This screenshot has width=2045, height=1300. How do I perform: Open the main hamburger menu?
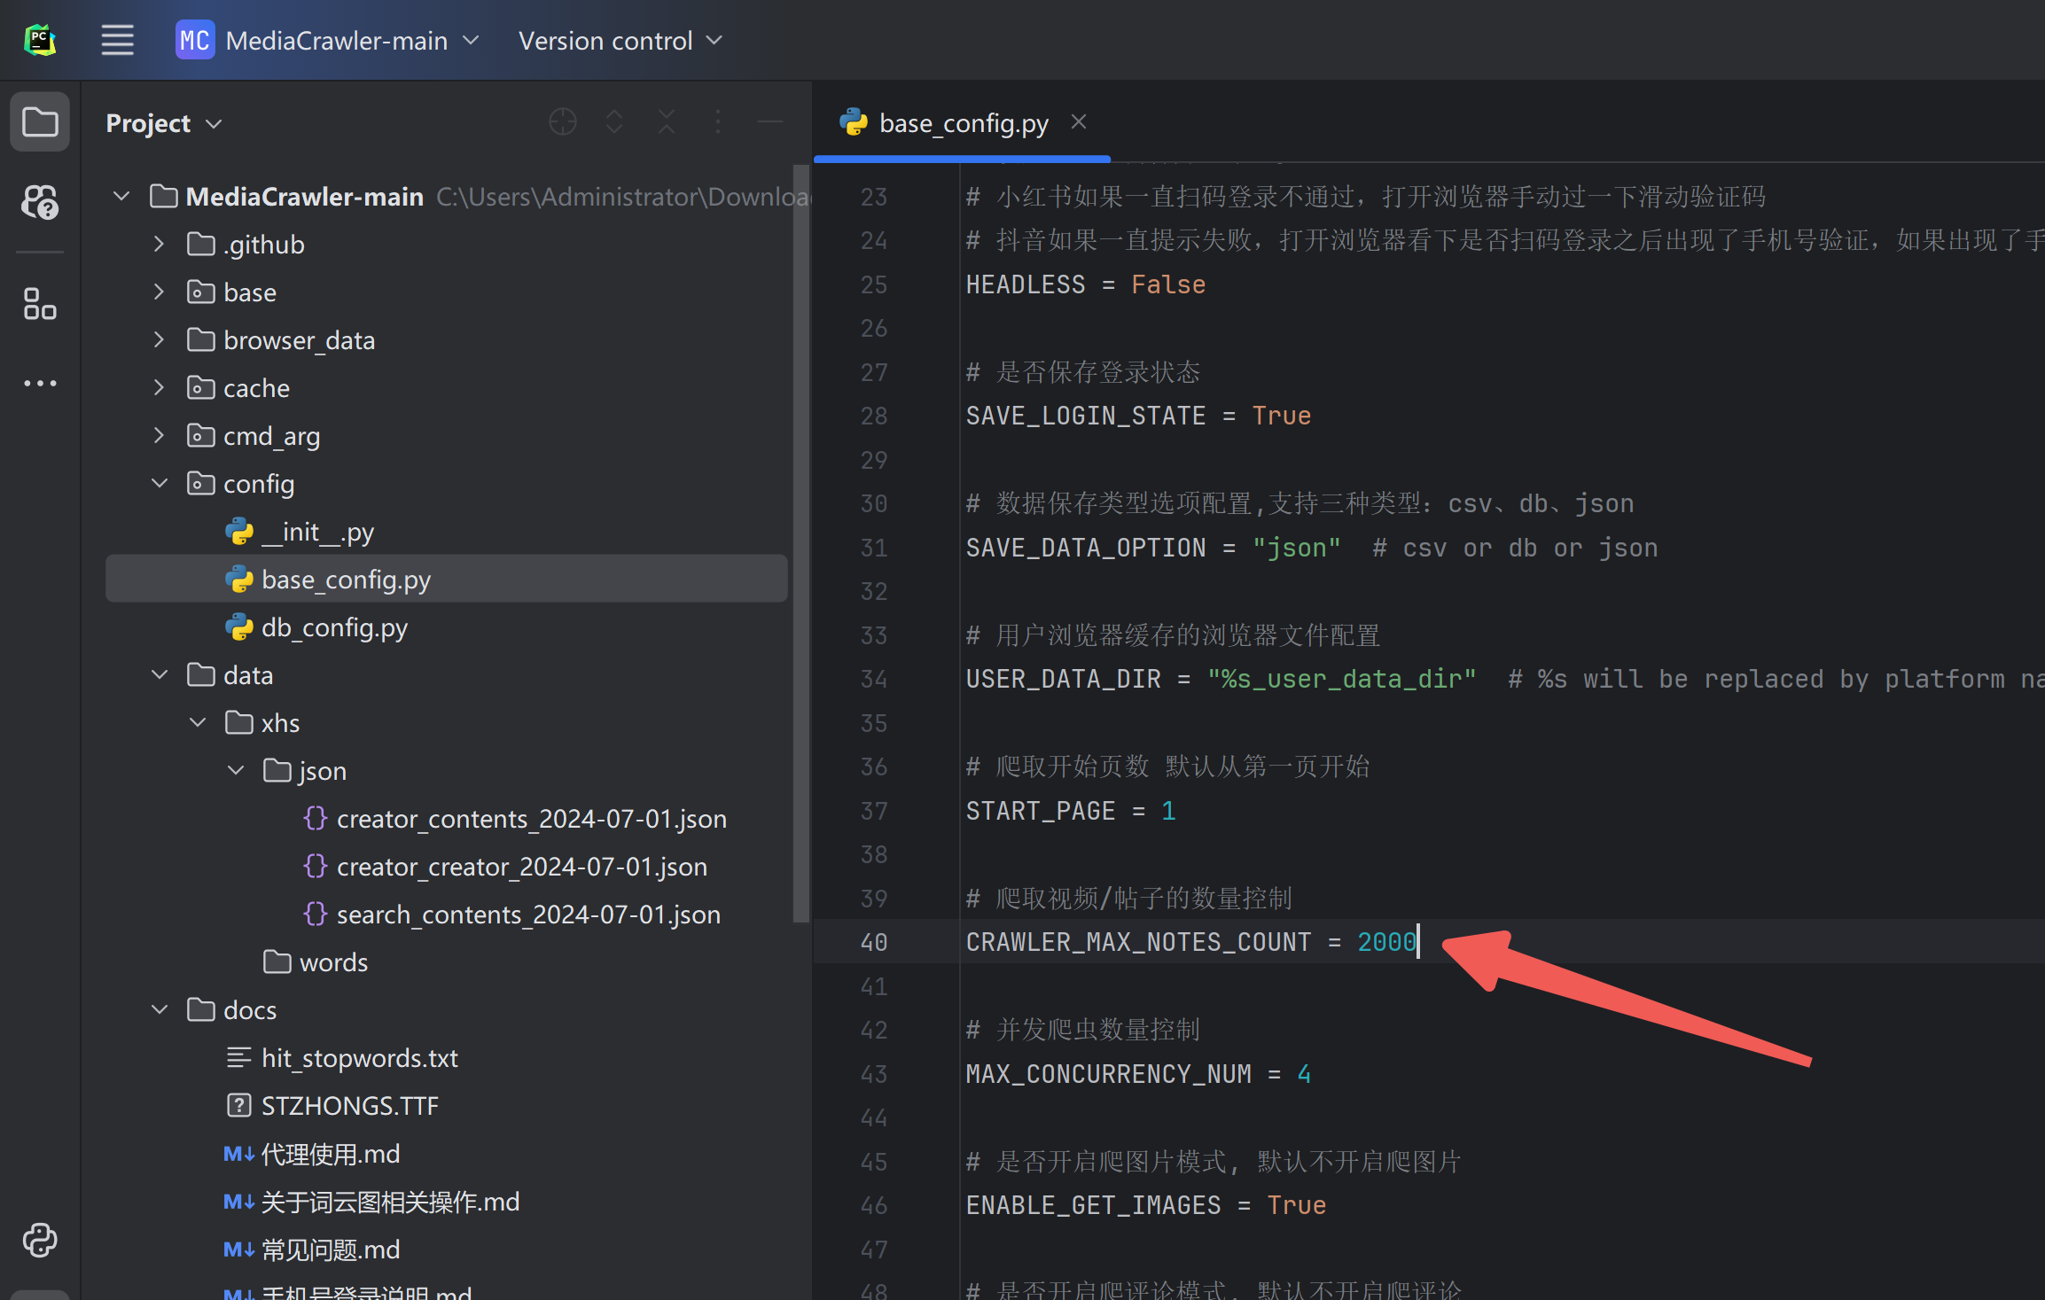click(x=117, y=40)
